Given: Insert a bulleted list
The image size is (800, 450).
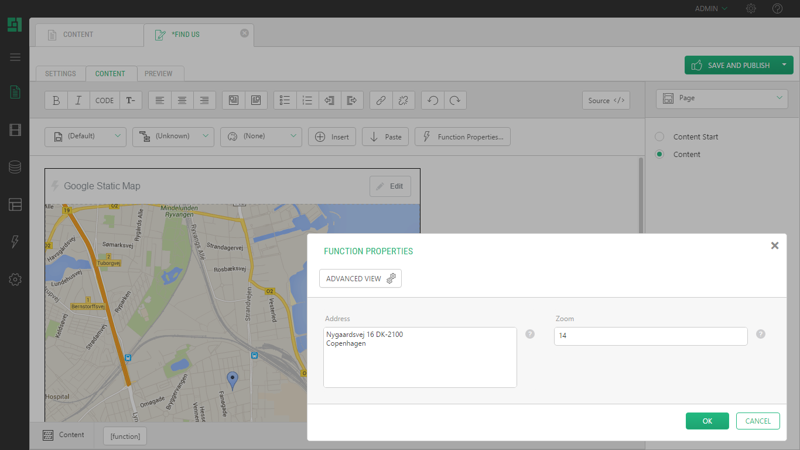Looking at the screenshot, I should click(285, 100).
